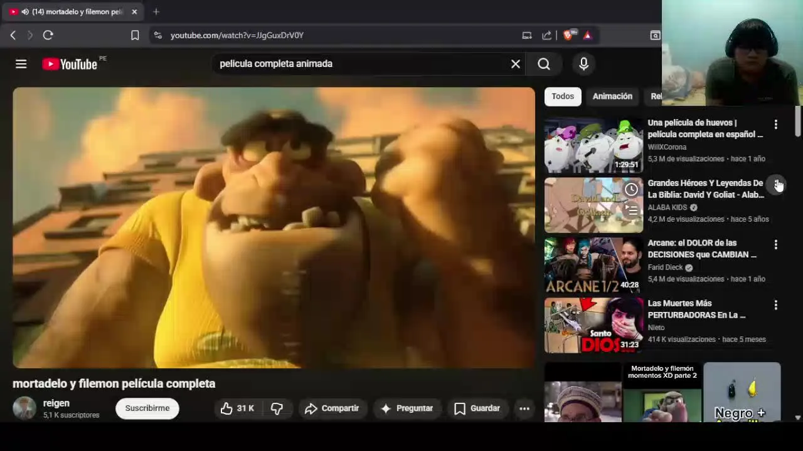Select the Animación filter chip
Screen dimensions: 803x451
pyautogui.click(x=612, y=96)
